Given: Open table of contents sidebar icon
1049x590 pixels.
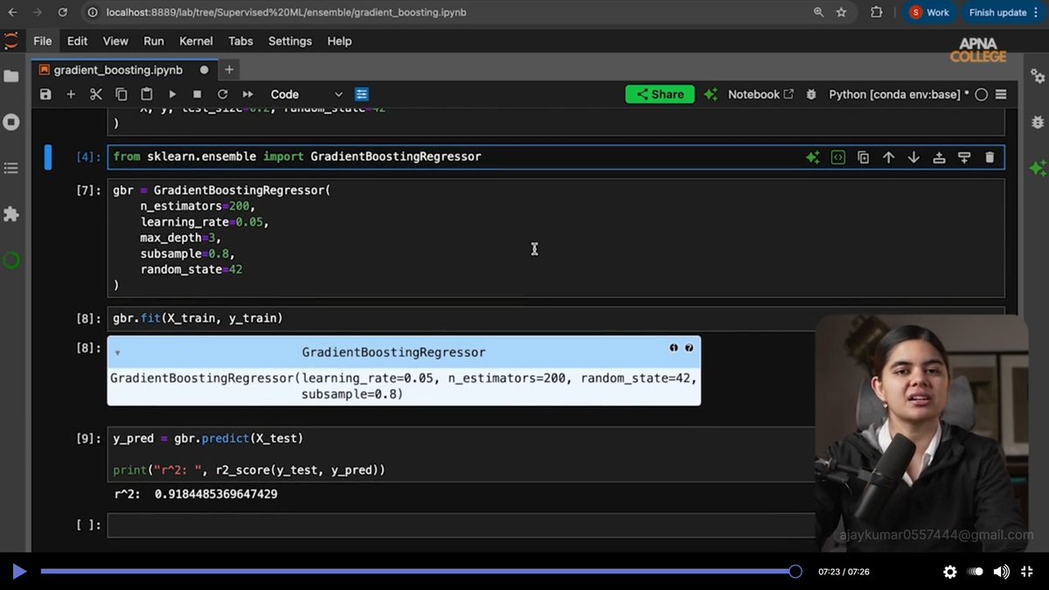Looking at the screenshot, I should pyautogui.click(x=11, y=168).
